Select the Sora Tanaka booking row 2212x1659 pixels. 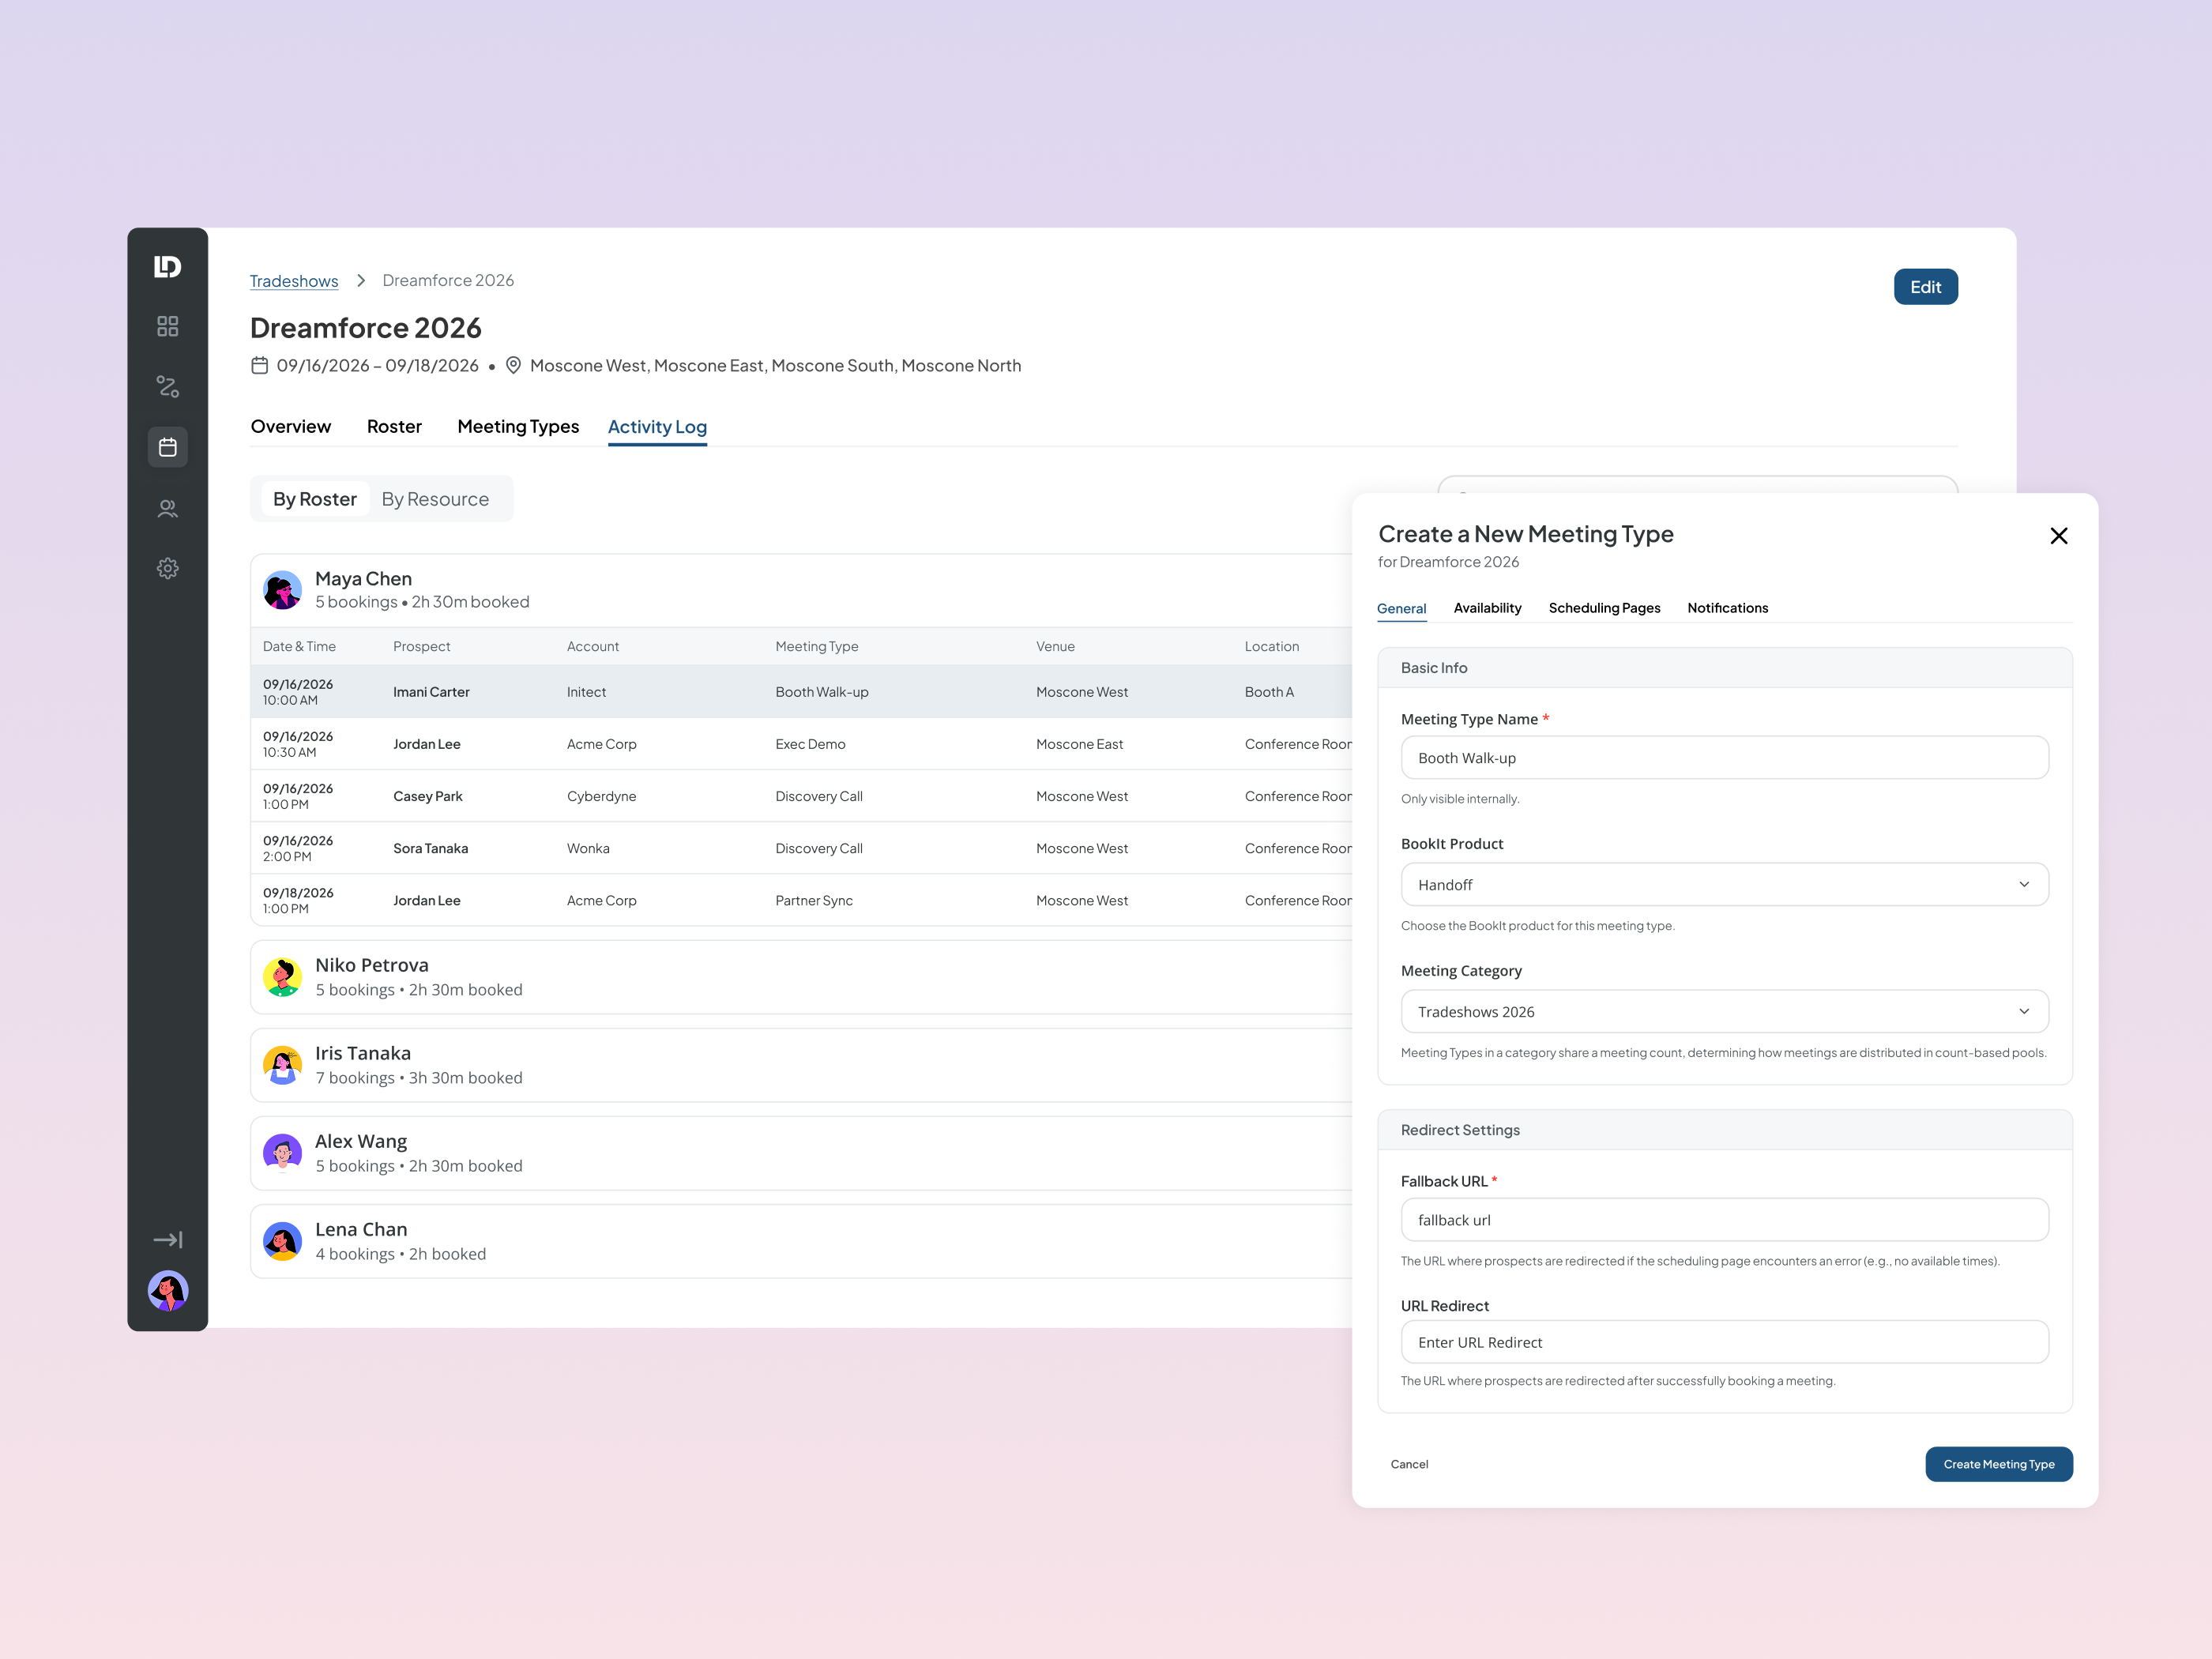pos(801,848)
